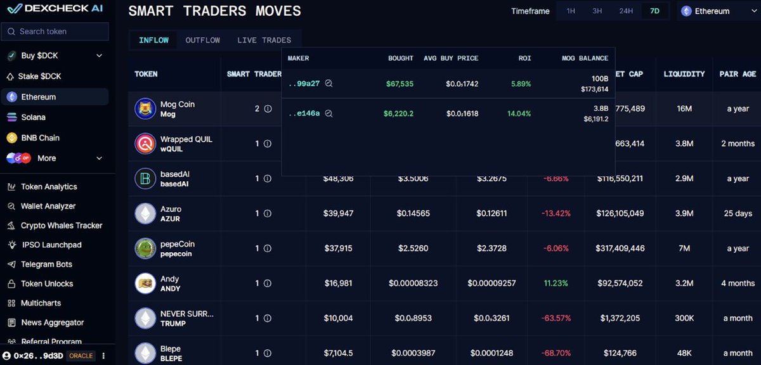This screenshot has width=761, height=365.
Task: Set timeframe to 24H
Action: coord(626,11)
